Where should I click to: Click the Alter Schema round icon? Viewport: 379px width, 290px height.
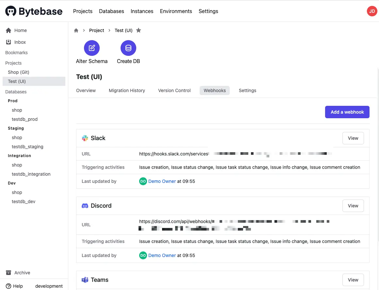[x=91, y=48]
